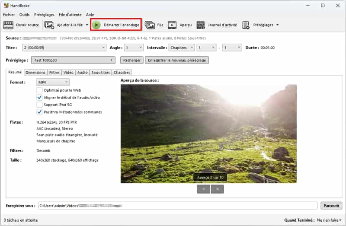Image resolution: width=346 pixels, height=226 pixels.
Task: Open the Outils menu
Action: [x=25, y=14]
